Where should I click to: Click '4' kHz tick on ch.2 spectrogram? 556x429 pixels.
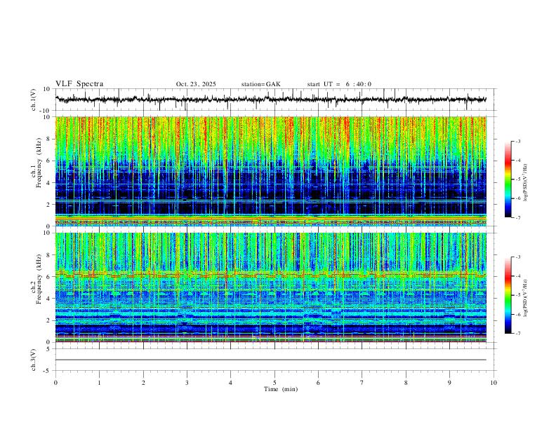pos(49,299)
